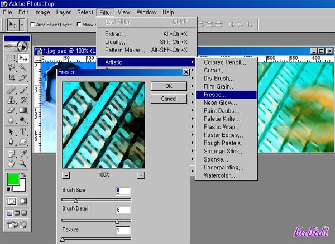Choose the Fresco filter entry
Screen dimensions: 335x244
[x=226, y=95]
